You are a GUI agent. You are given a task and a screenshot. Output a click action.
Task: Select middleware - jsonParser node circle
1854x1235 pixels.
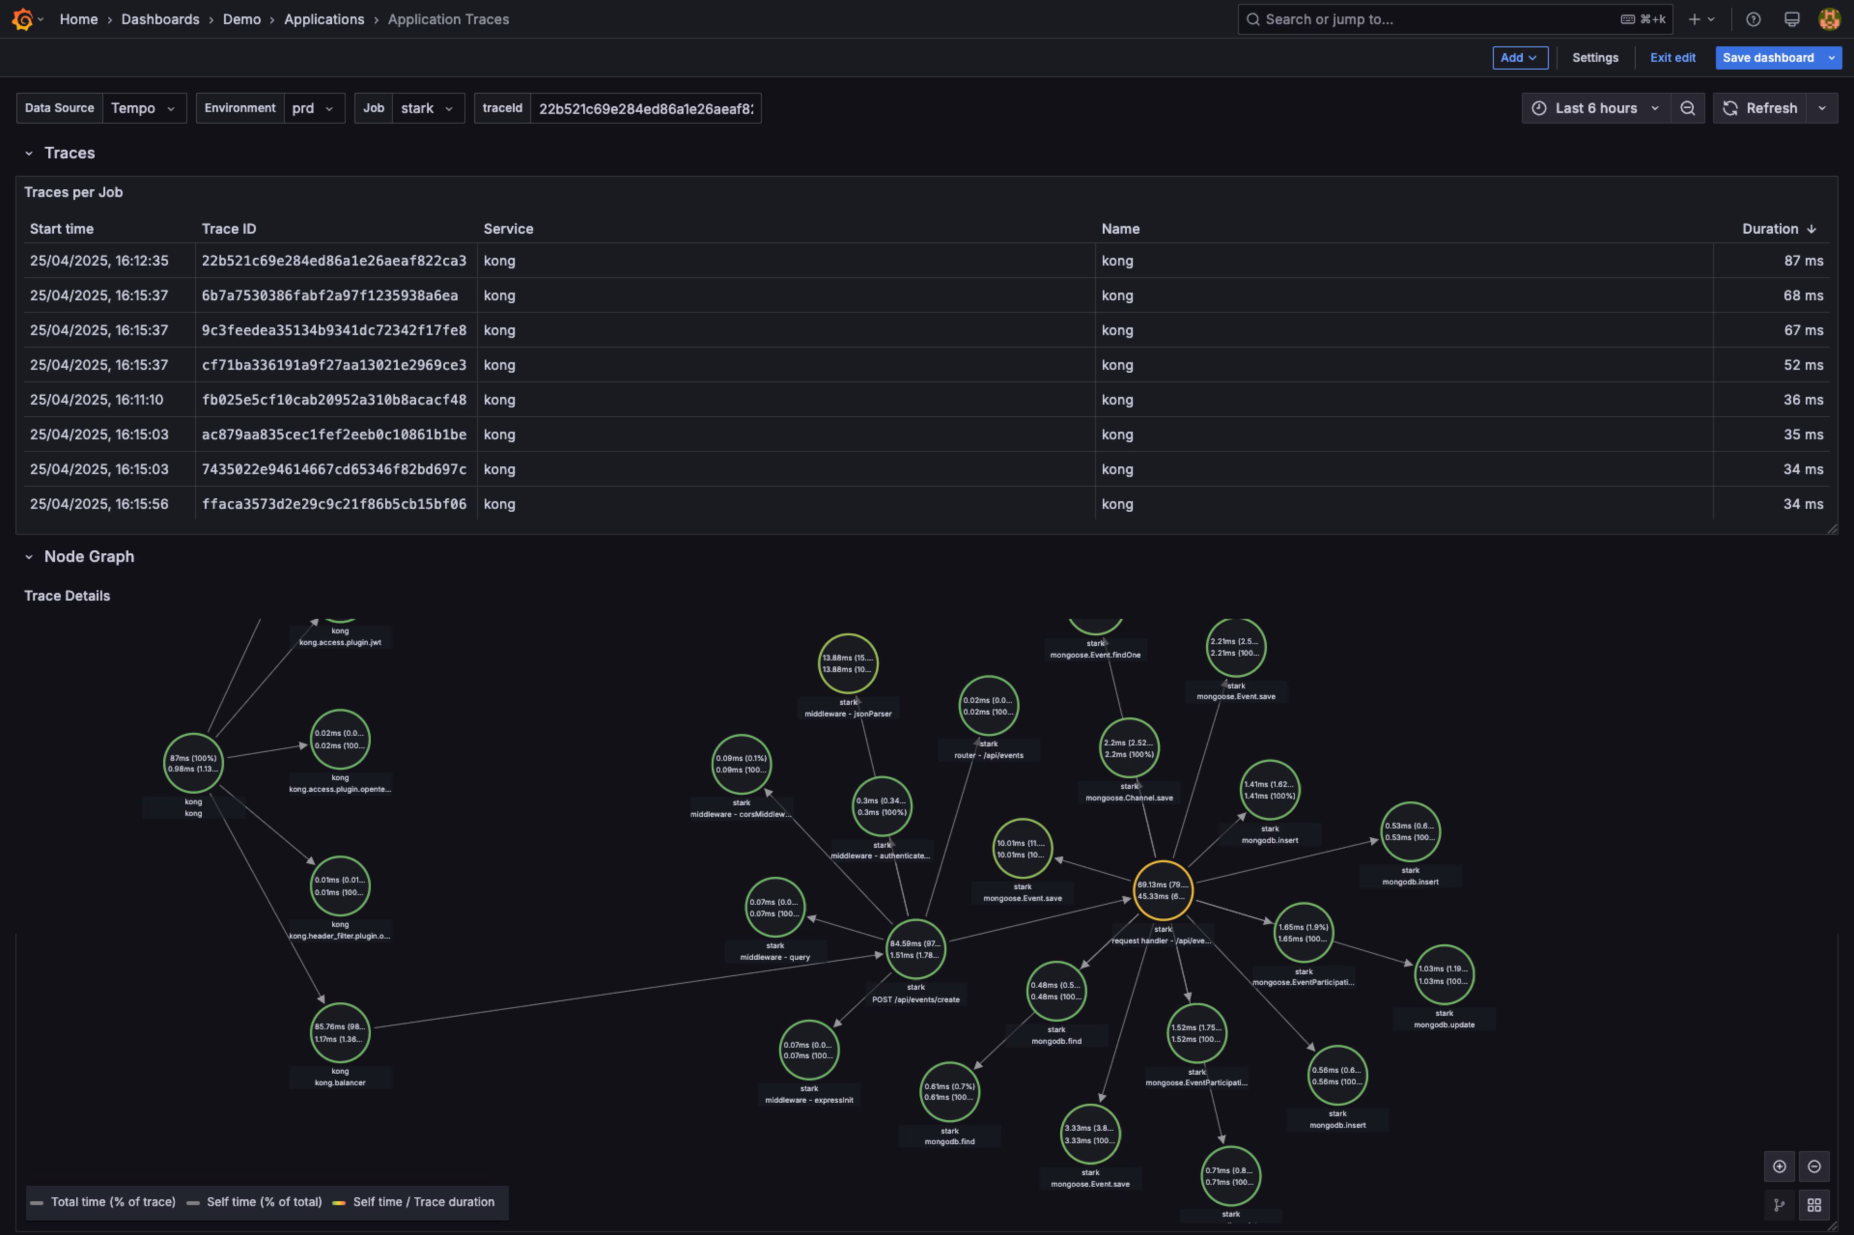pyautogui.click(x=847, y=664)
